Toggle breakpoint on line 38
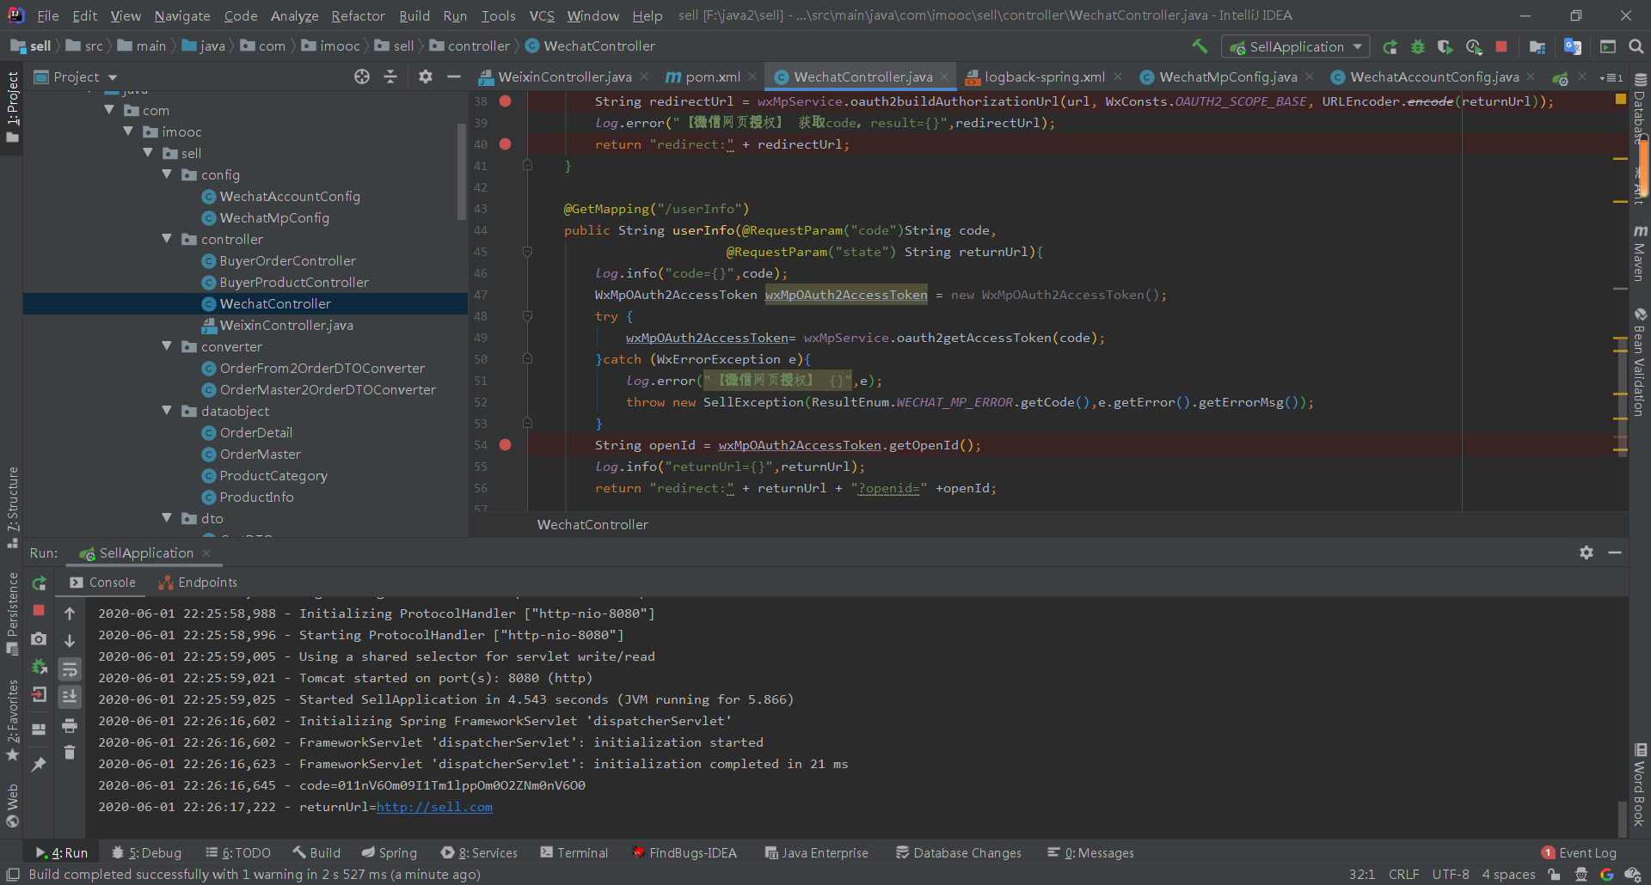Image resolution: width=1651 pixels, height=885 pixels. [505, 101]
